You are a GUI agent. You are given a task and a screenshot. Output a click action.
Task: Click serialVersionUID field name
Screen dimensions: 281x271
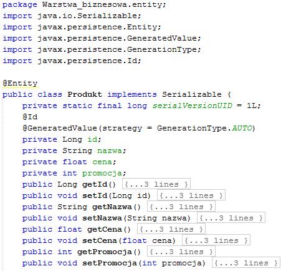(193, 106)
